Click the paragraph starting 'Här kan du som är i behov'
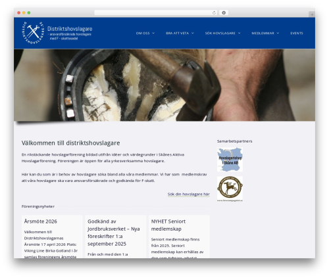Image resolution: width=329 pixels, height=278 pixels. [114, 177]
